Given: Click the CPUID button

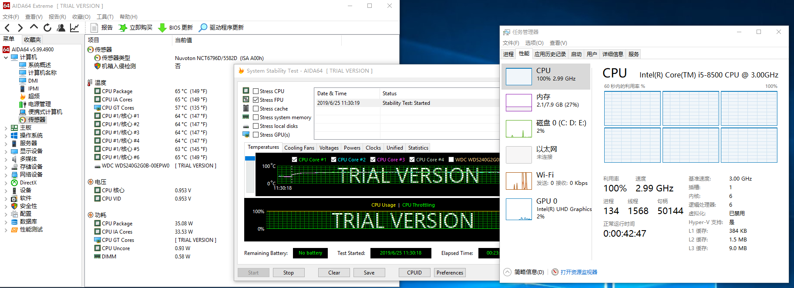Looking at the screenshot, I should (x=414, y=273).
